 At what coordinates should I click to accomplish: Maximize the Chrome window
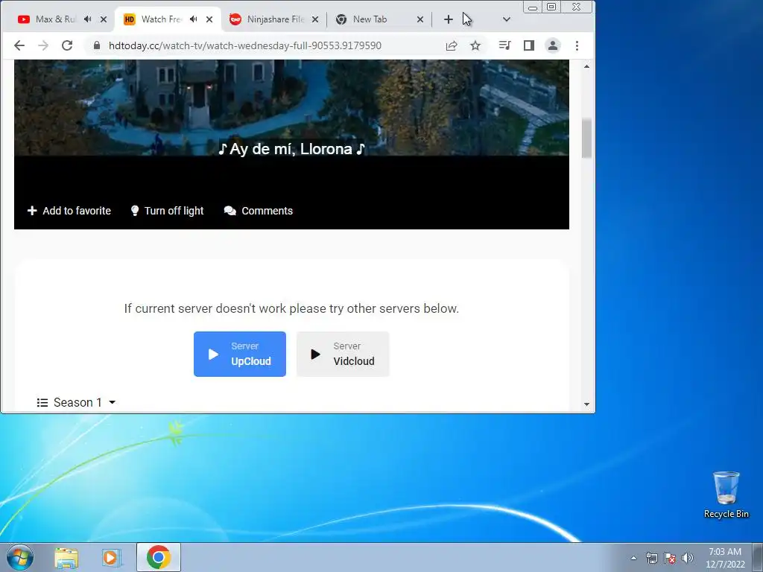point(551,7)
